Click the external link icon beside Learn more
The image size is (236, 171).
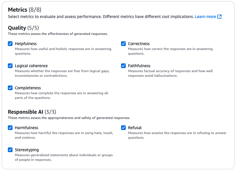click(x=219, y=17)
